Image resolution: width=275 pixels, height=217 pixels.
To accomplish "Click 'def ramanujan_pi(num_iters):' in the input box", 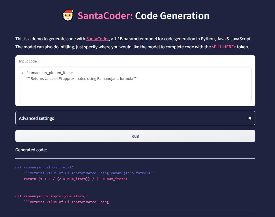I will tap(47, 73).
